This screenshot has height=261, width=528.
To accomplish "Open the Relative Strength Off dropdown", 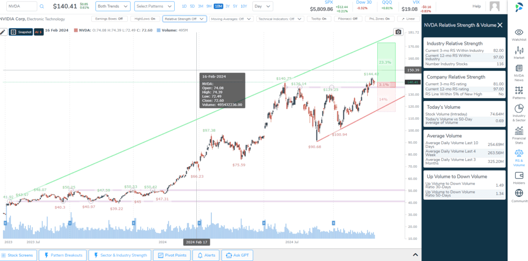I will [x=184, y=19].
